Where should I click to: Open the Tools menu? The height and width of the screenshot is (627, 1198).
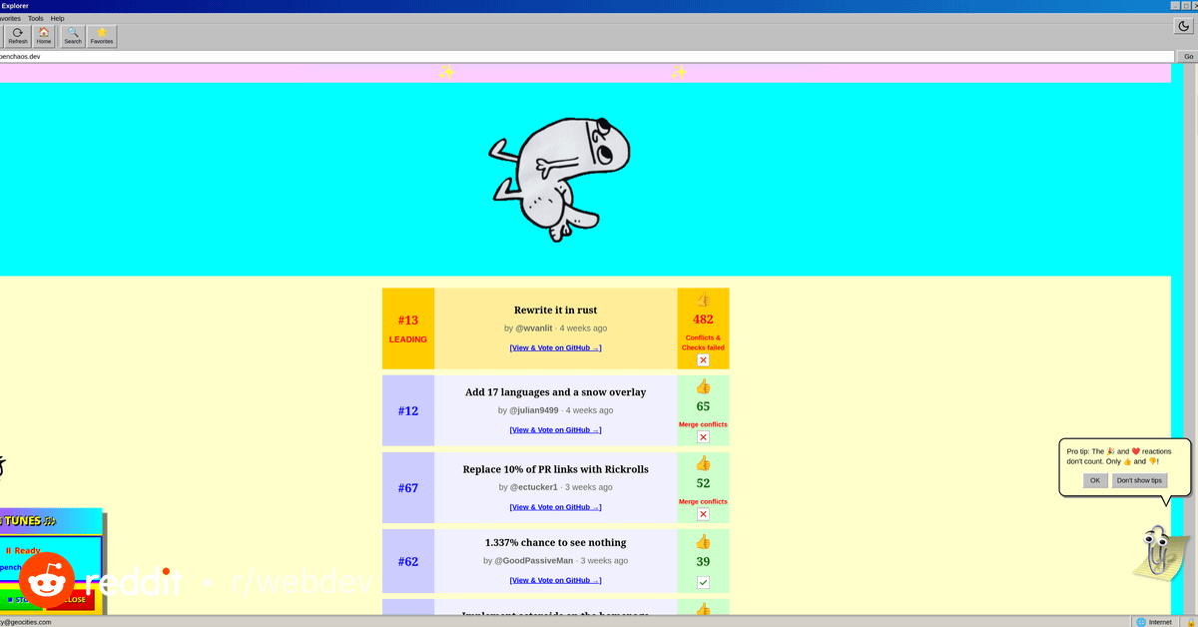(36, 18)
